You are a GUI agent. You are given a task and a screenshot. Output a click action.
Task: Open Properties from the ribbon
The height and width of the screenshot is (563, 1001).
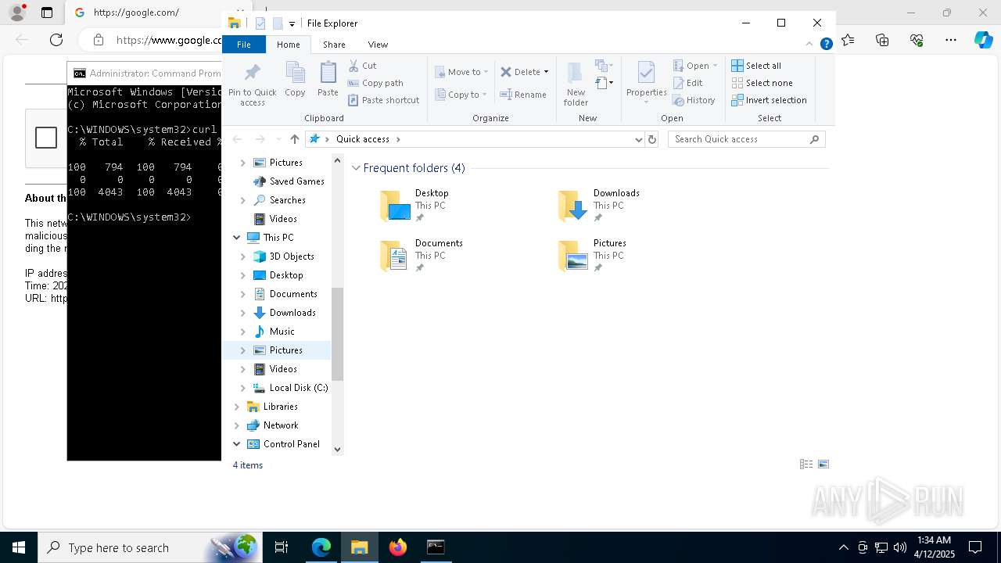[646, 83]
